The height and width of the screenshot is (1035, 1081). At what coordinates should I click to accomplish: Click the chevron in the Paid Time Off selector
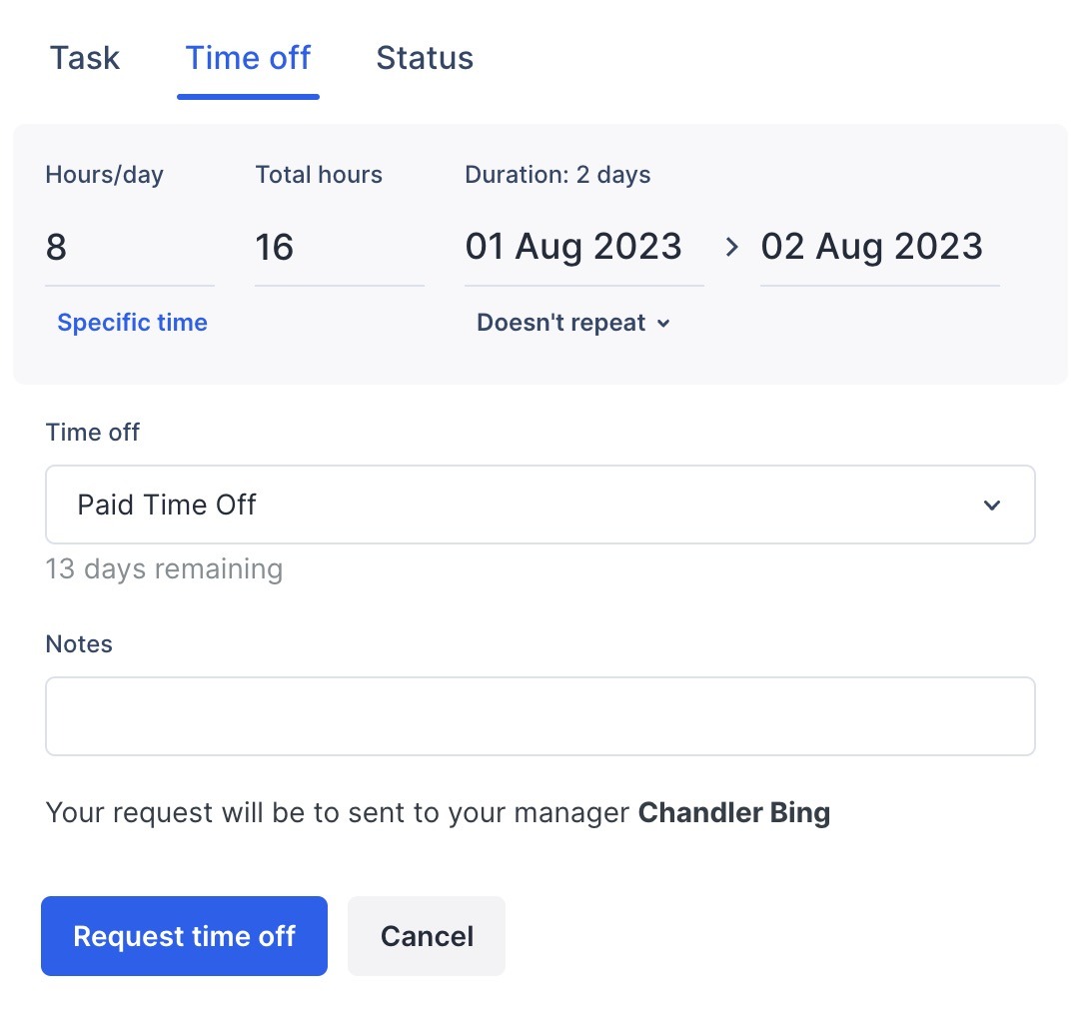992,506
